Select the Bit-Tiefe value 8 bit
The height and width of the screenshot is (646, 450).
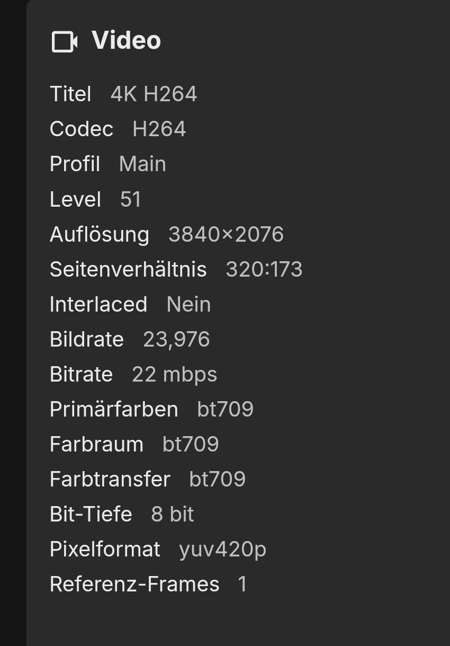pyautogui.click(x=173, y=514)
